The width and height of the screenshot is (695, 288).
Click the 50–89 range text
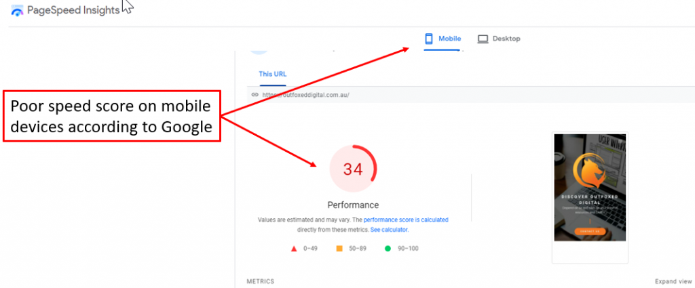point(358,249)
